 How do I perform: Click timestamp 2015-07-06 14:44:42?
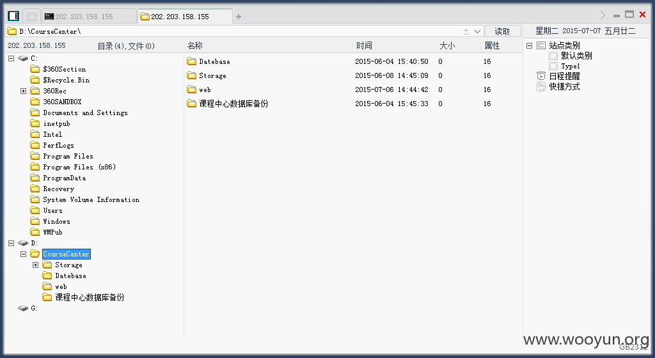[x=392, y=89]
